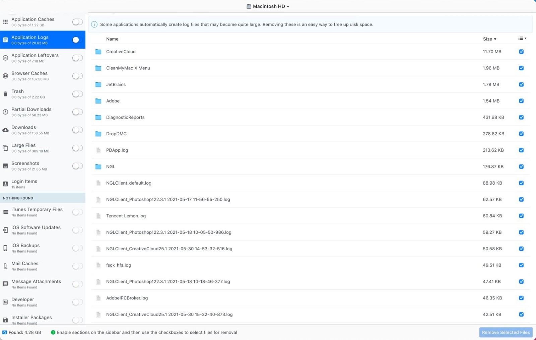536x340 pixels.
Task: Click the Login Items person icon
Action: point(5,184)
